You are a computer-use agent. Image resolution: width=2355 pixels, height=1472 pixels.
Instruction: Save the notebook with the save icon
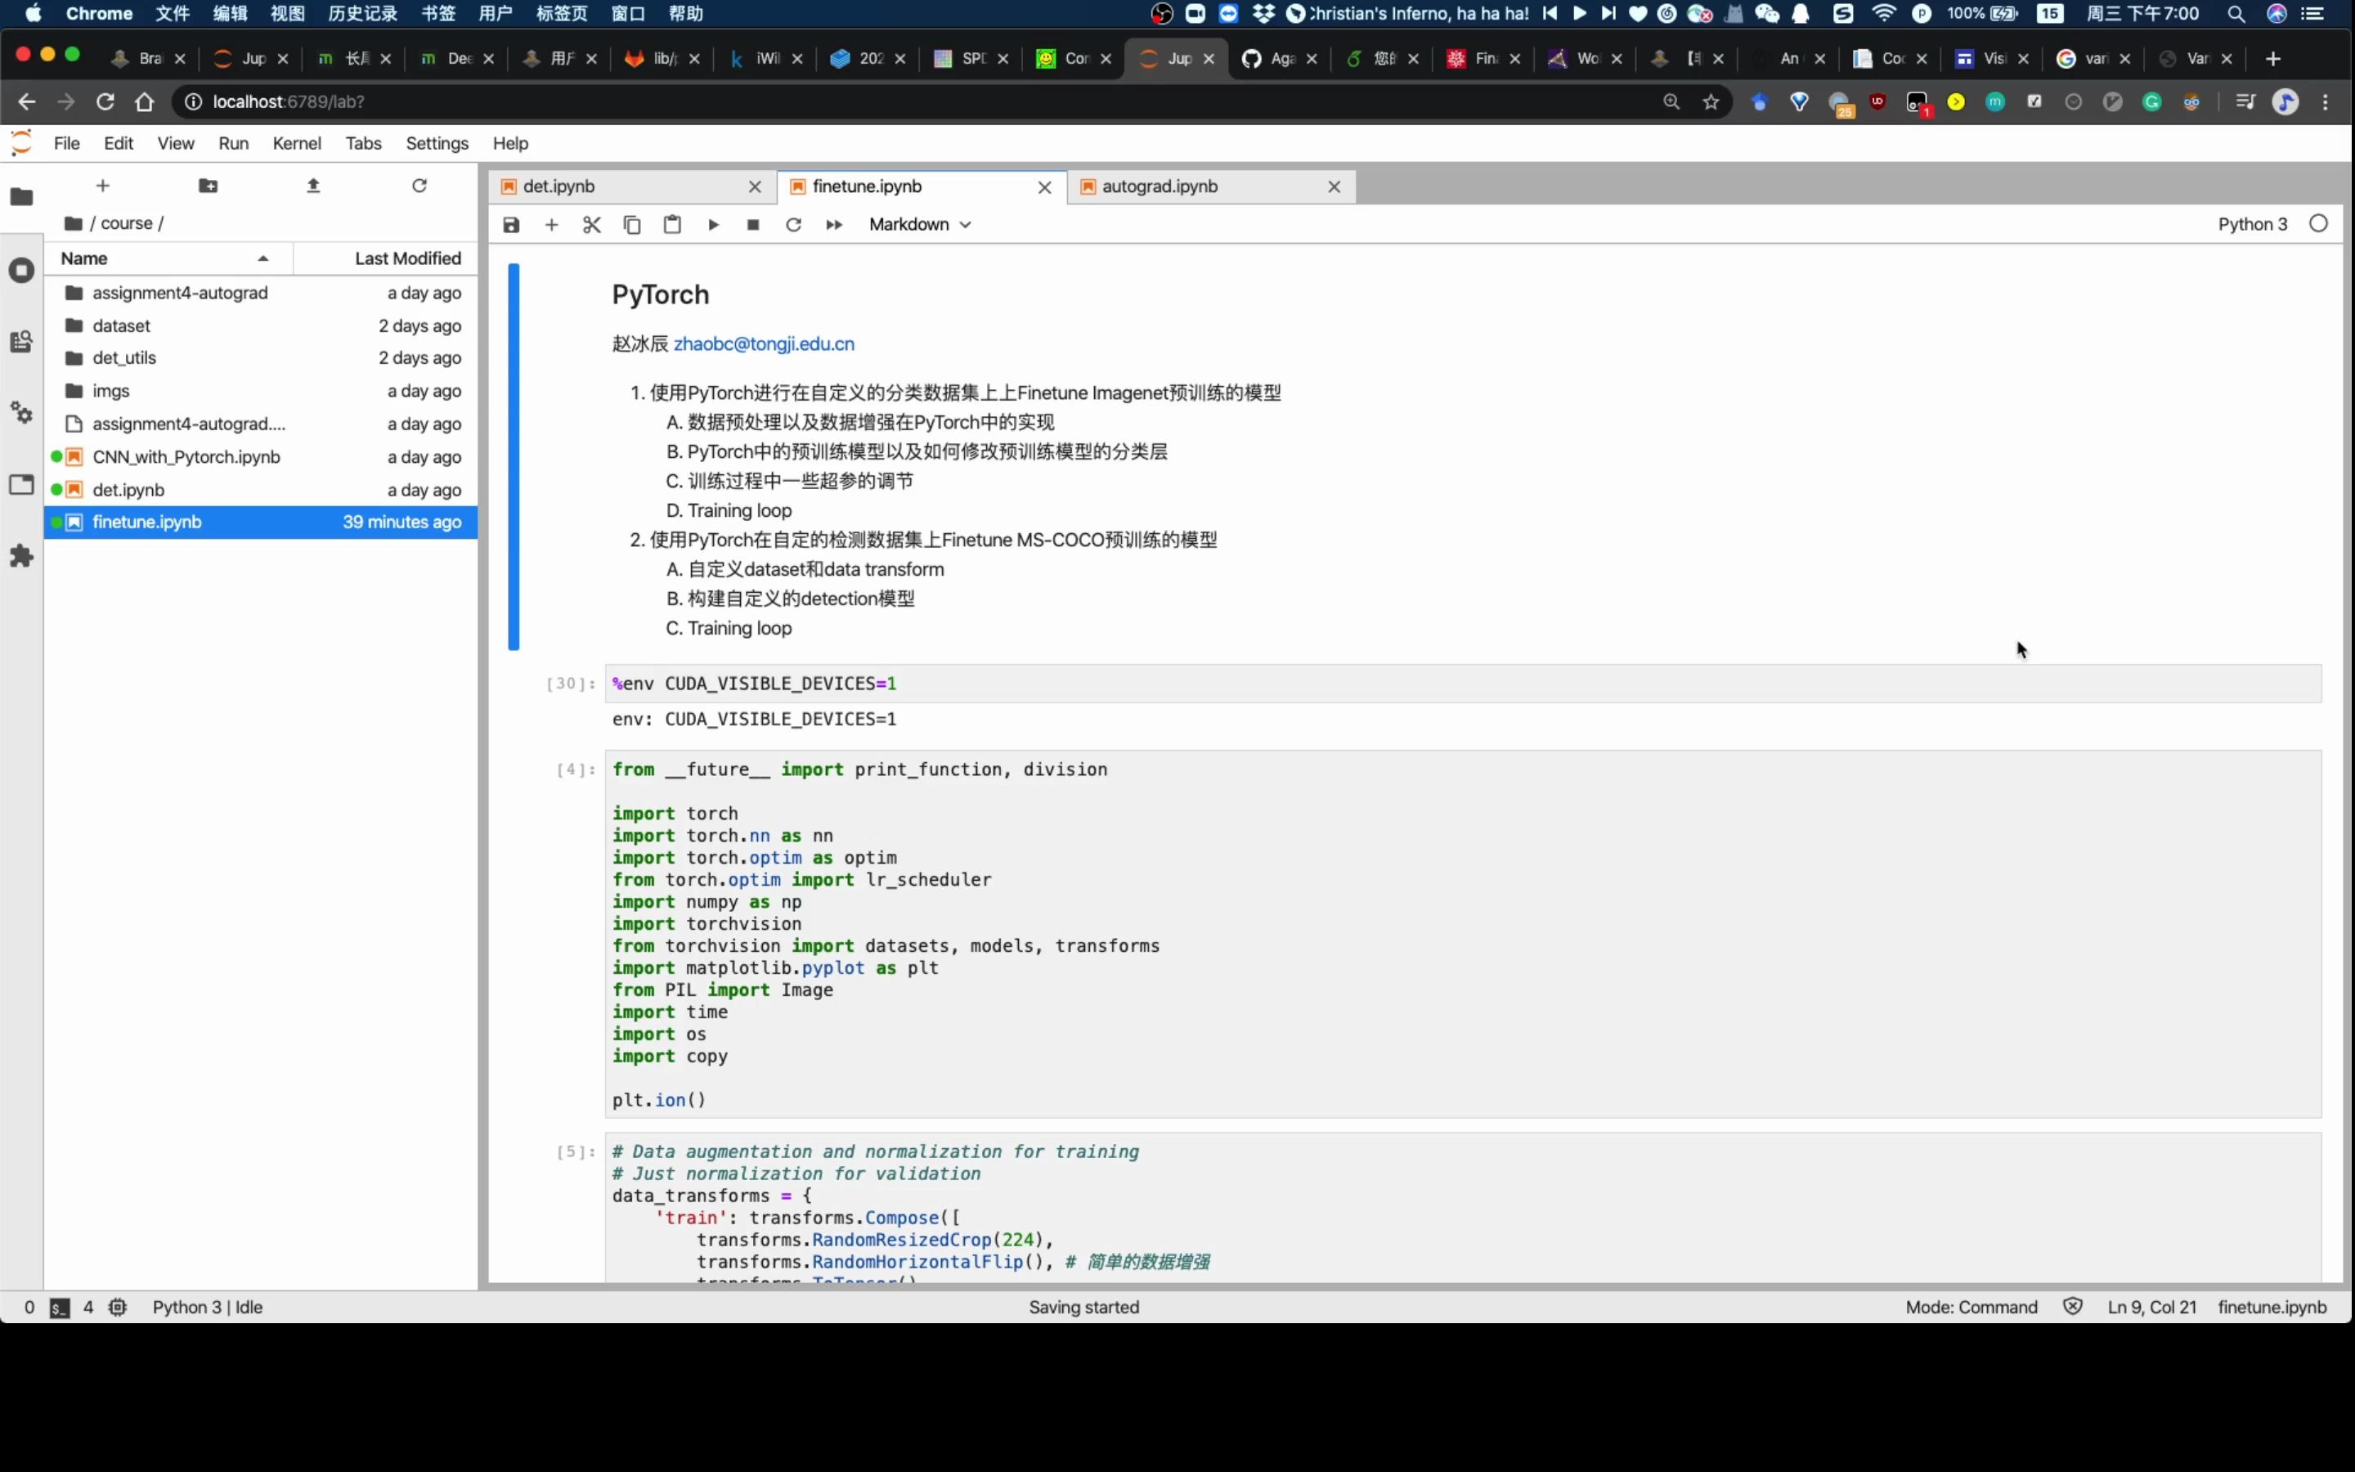click(511, 225)
